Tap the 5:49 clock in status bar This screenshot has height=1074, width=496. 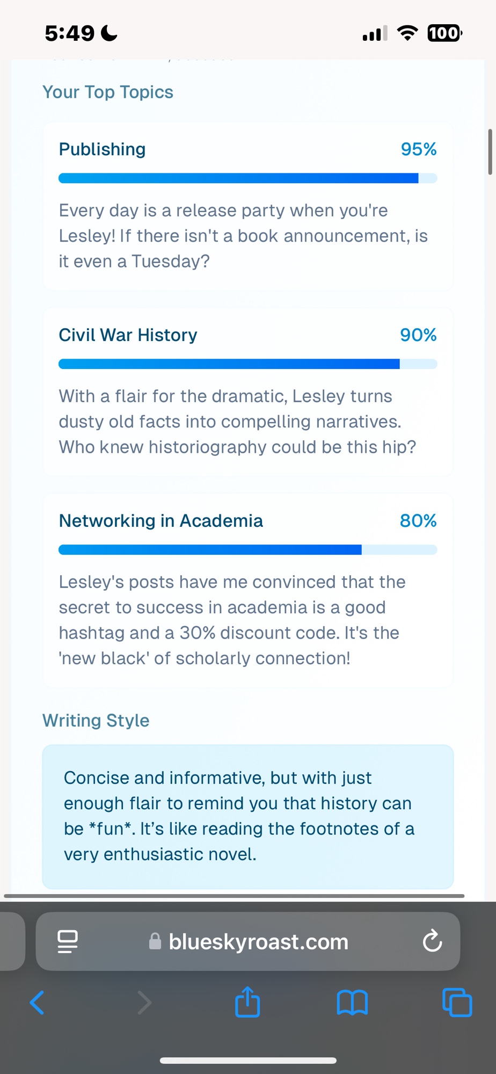point(70,33)
